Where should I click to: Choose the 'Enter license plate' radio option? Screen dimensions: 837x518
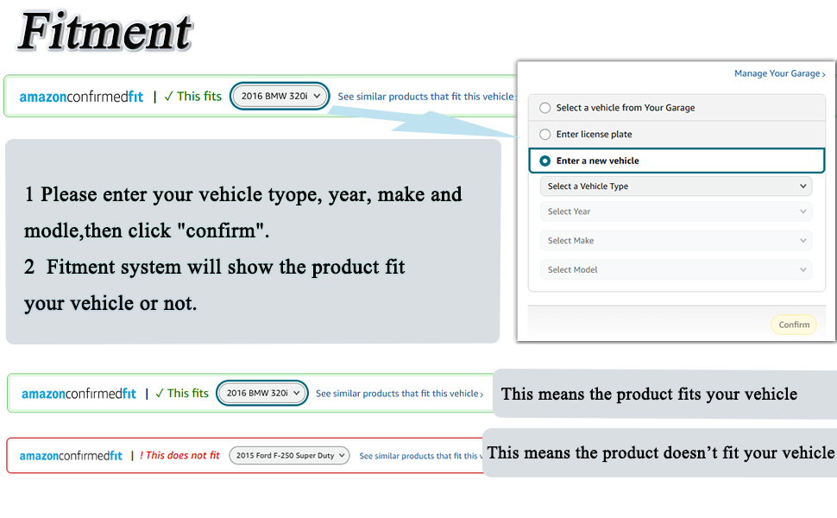click(544, 135)
